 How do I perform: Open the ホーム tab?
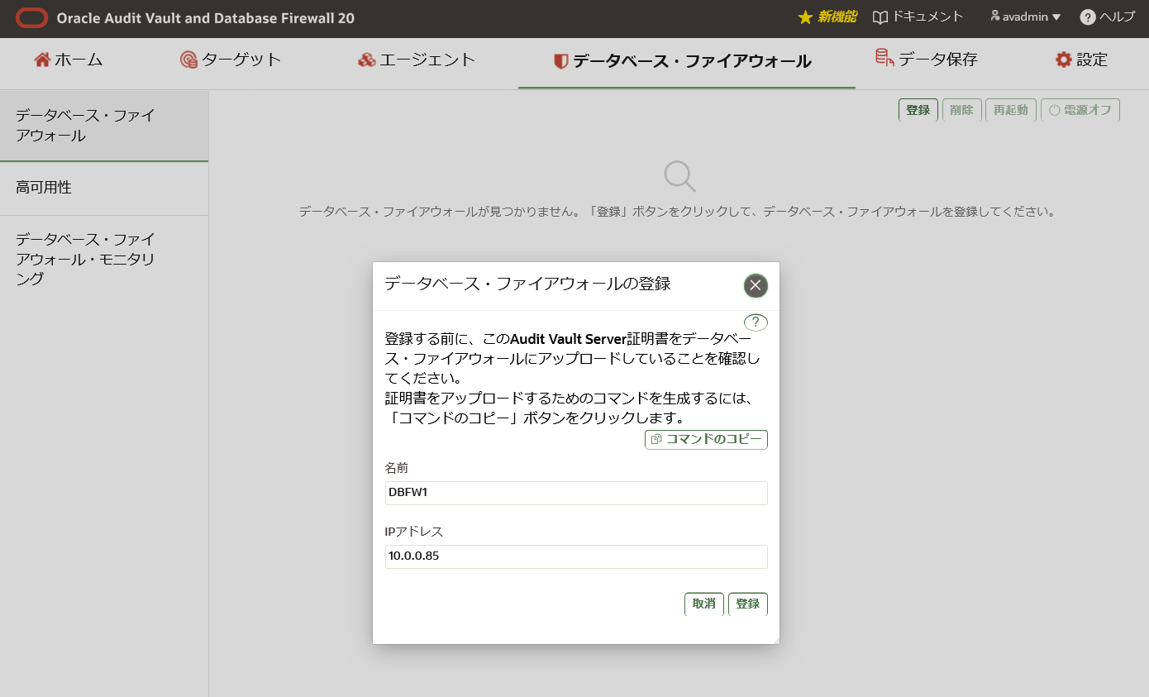[69, 60]
